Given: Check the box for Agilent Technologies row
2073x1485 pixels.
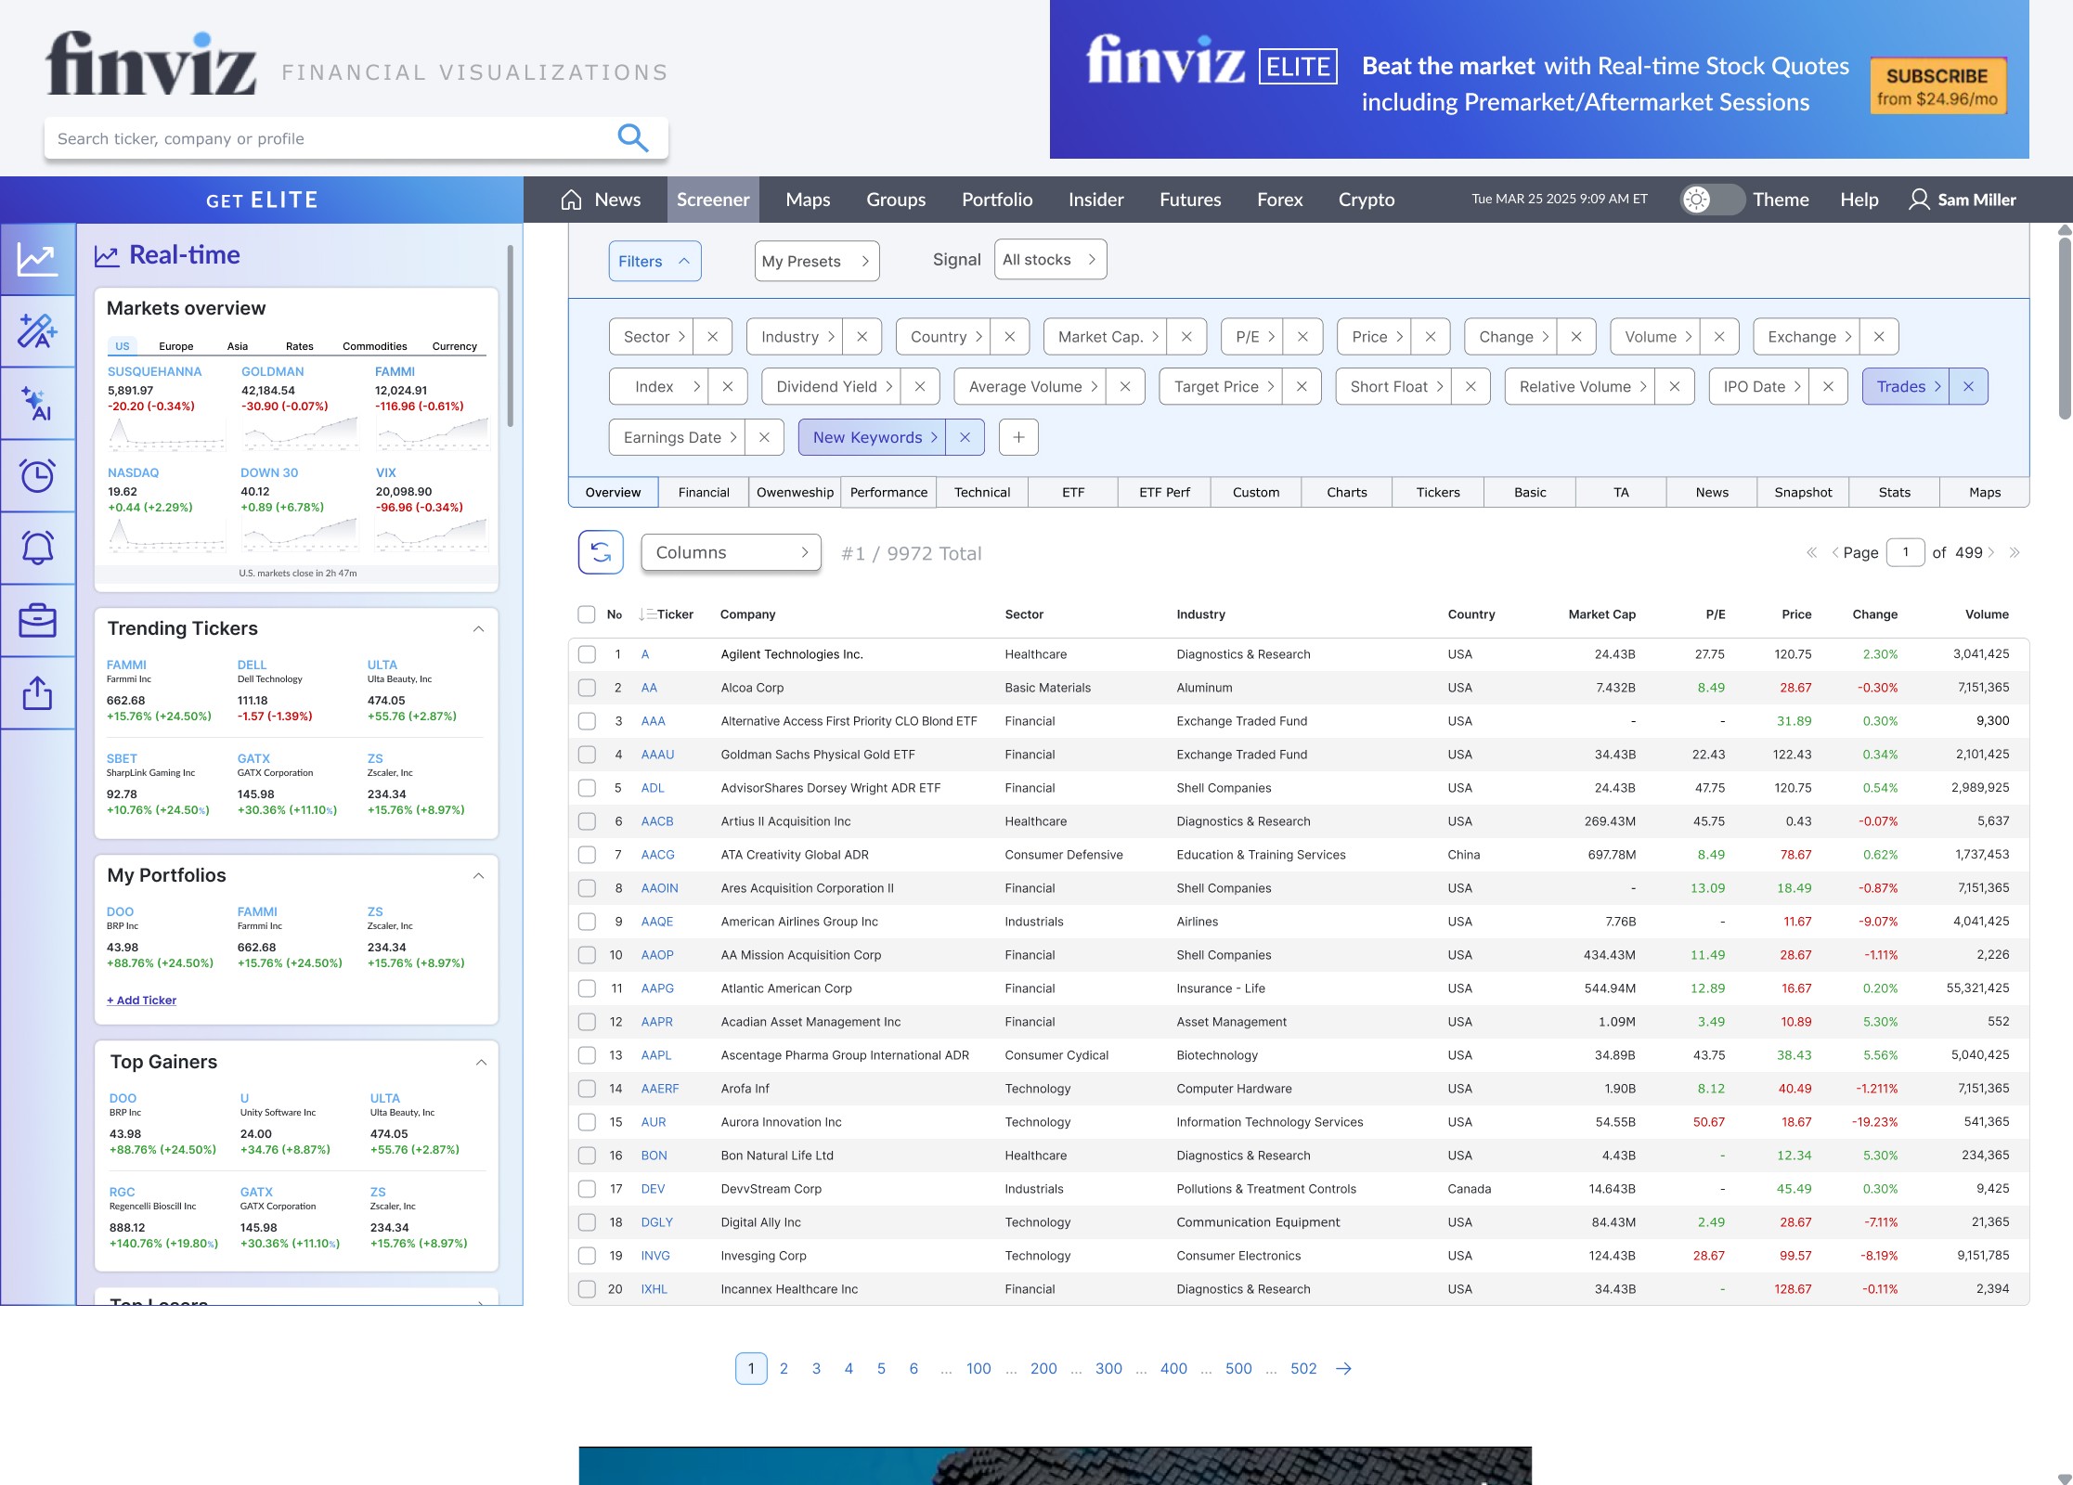Looking at the screenshot, I should pyautogui.click(x=587, y=654).
